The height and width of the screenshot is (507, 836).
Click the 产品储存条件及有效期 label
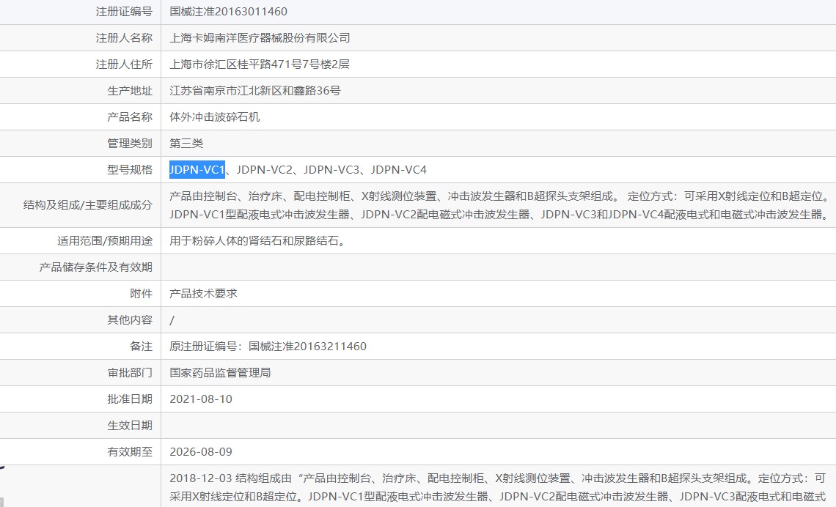click(95, 267)
